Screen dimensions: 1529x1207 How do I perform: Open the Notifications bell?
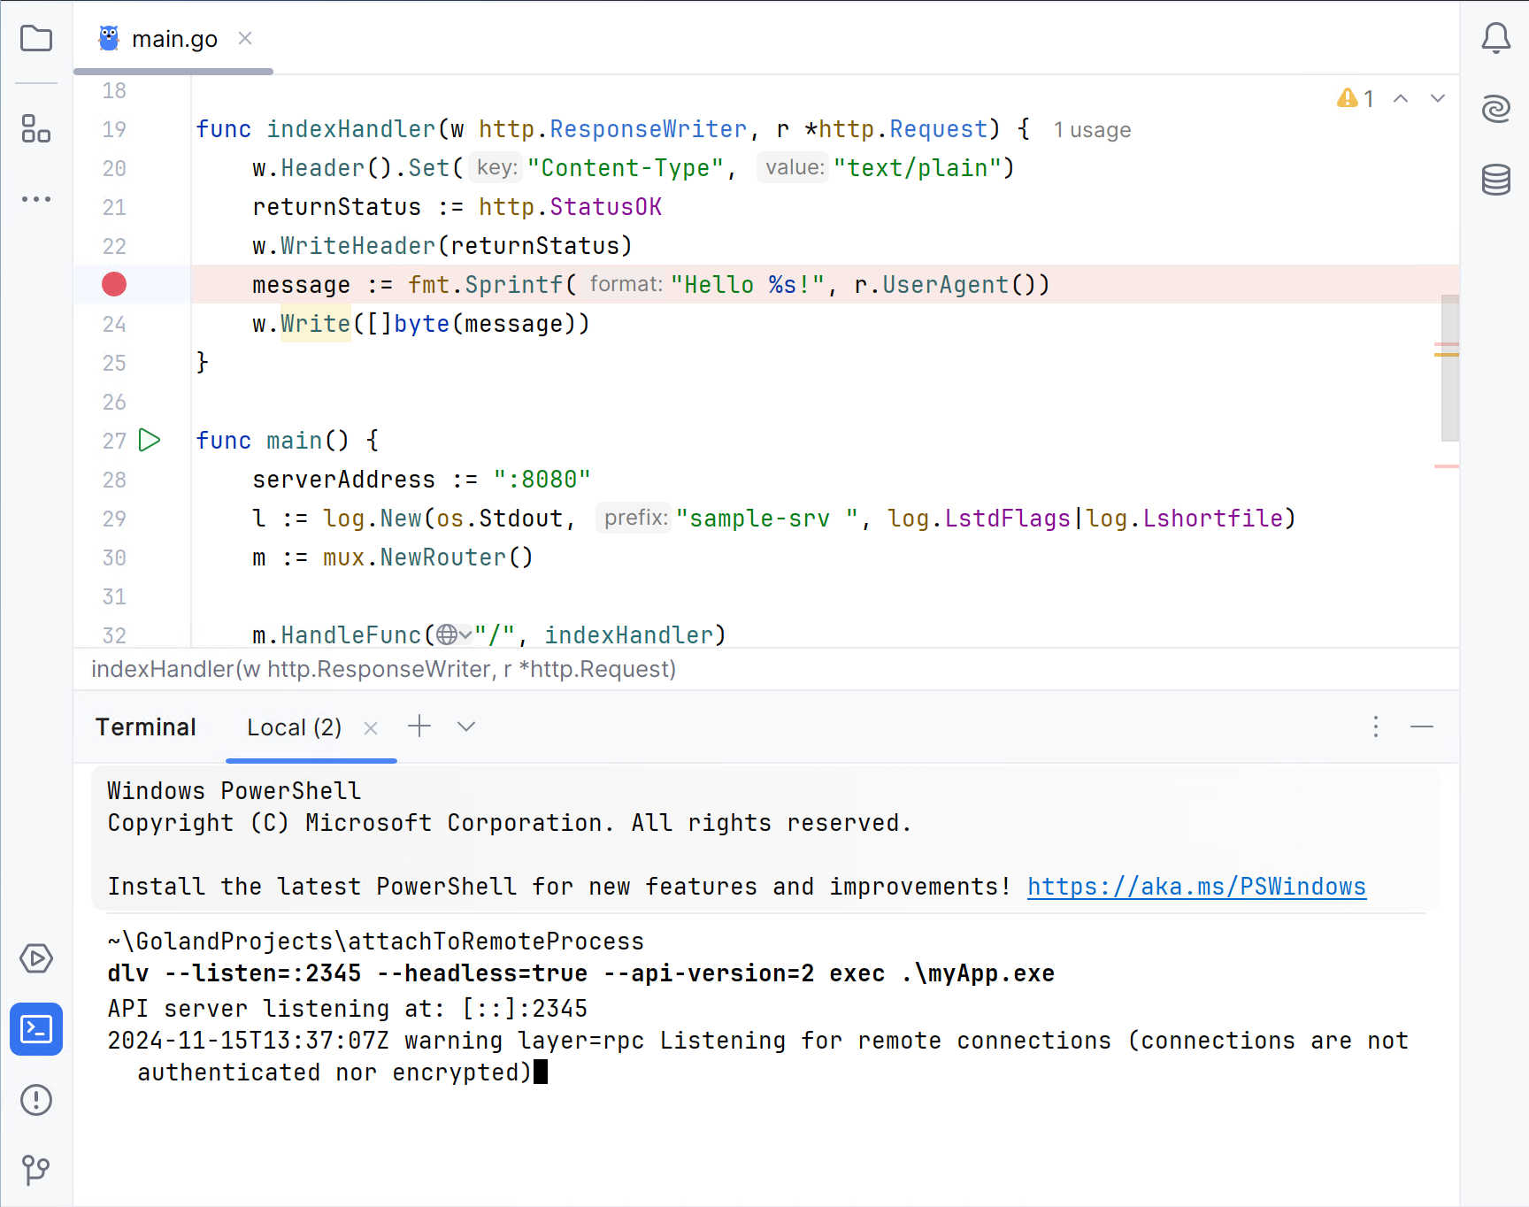tap(1495, 38)
